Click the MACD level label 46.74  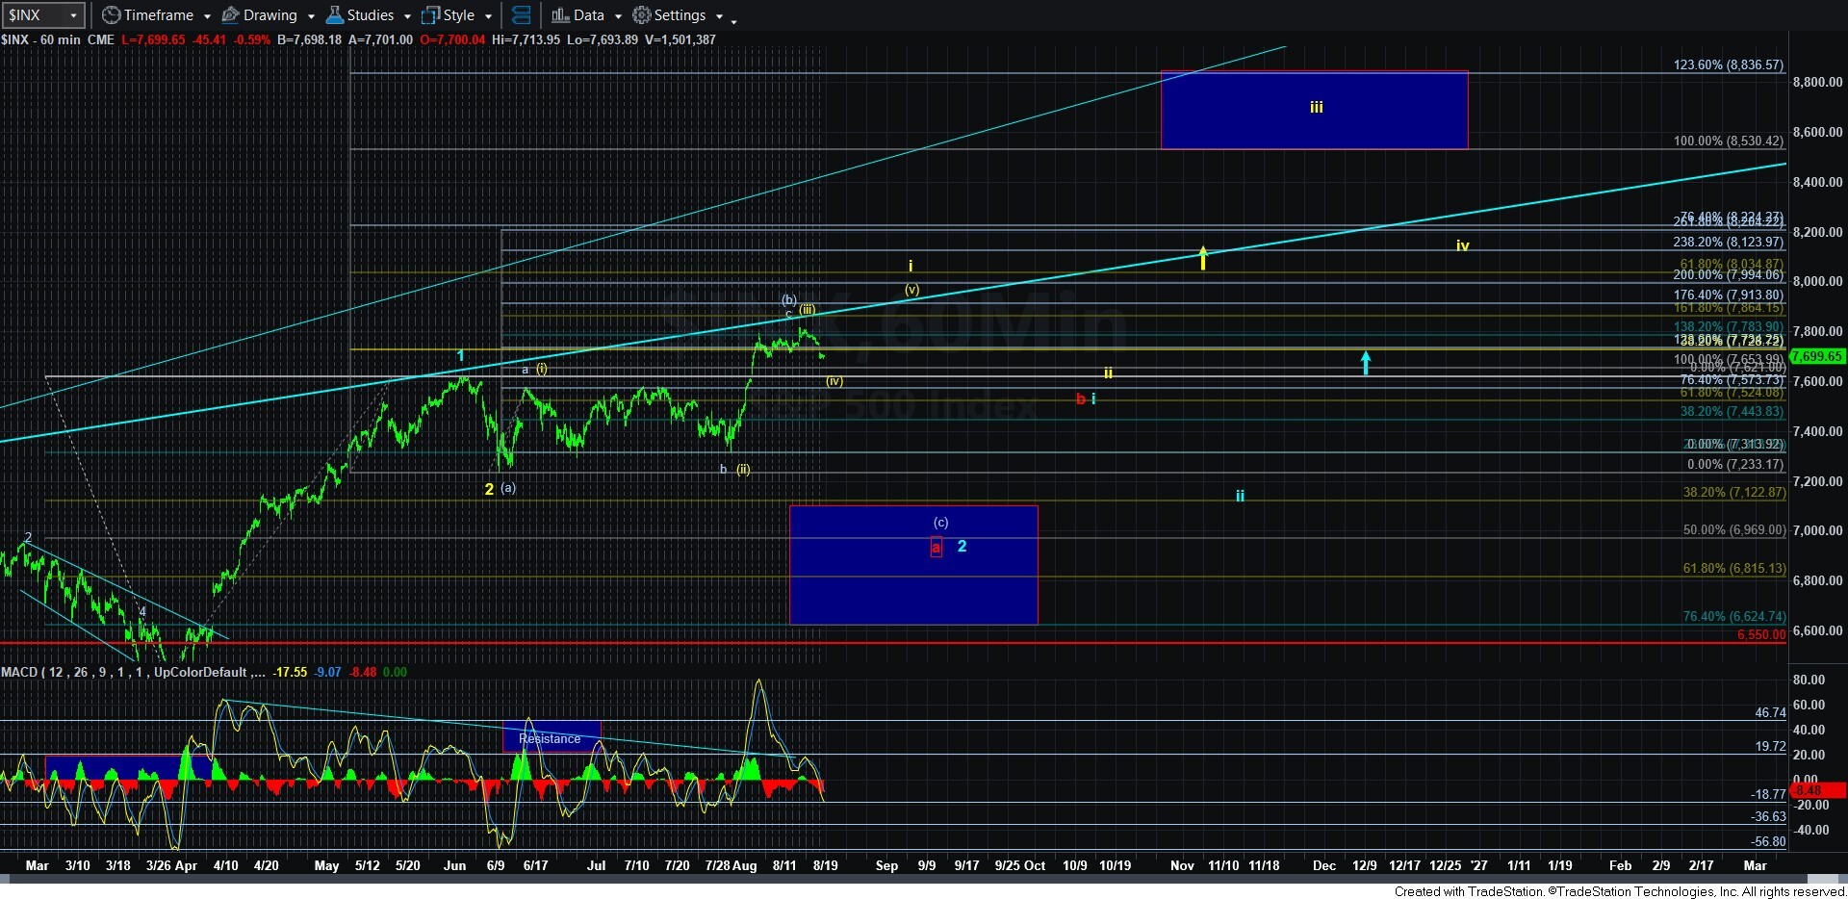pos(1770,713)
